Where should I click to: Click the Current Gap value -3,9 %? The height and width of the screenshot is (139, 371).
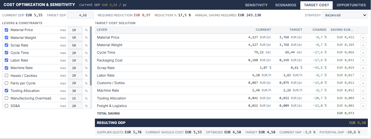pos(309,132)
